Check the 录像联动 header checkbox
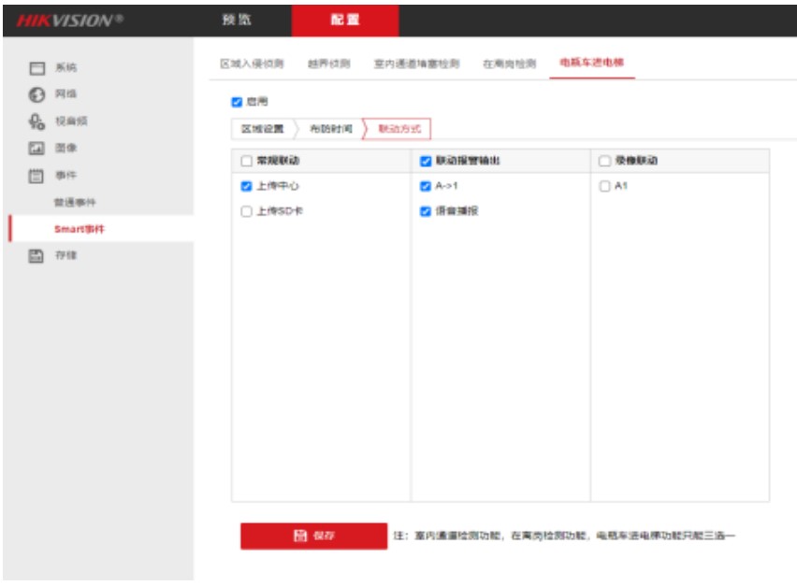Image resolution: width=797 pixels, height=586 pixels. [x=604, y=161]
